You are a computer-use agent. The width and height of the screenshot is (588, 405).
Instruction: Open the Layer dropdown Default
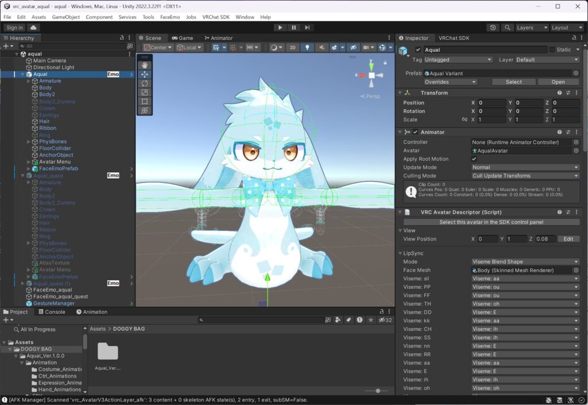tap(547, 60)
